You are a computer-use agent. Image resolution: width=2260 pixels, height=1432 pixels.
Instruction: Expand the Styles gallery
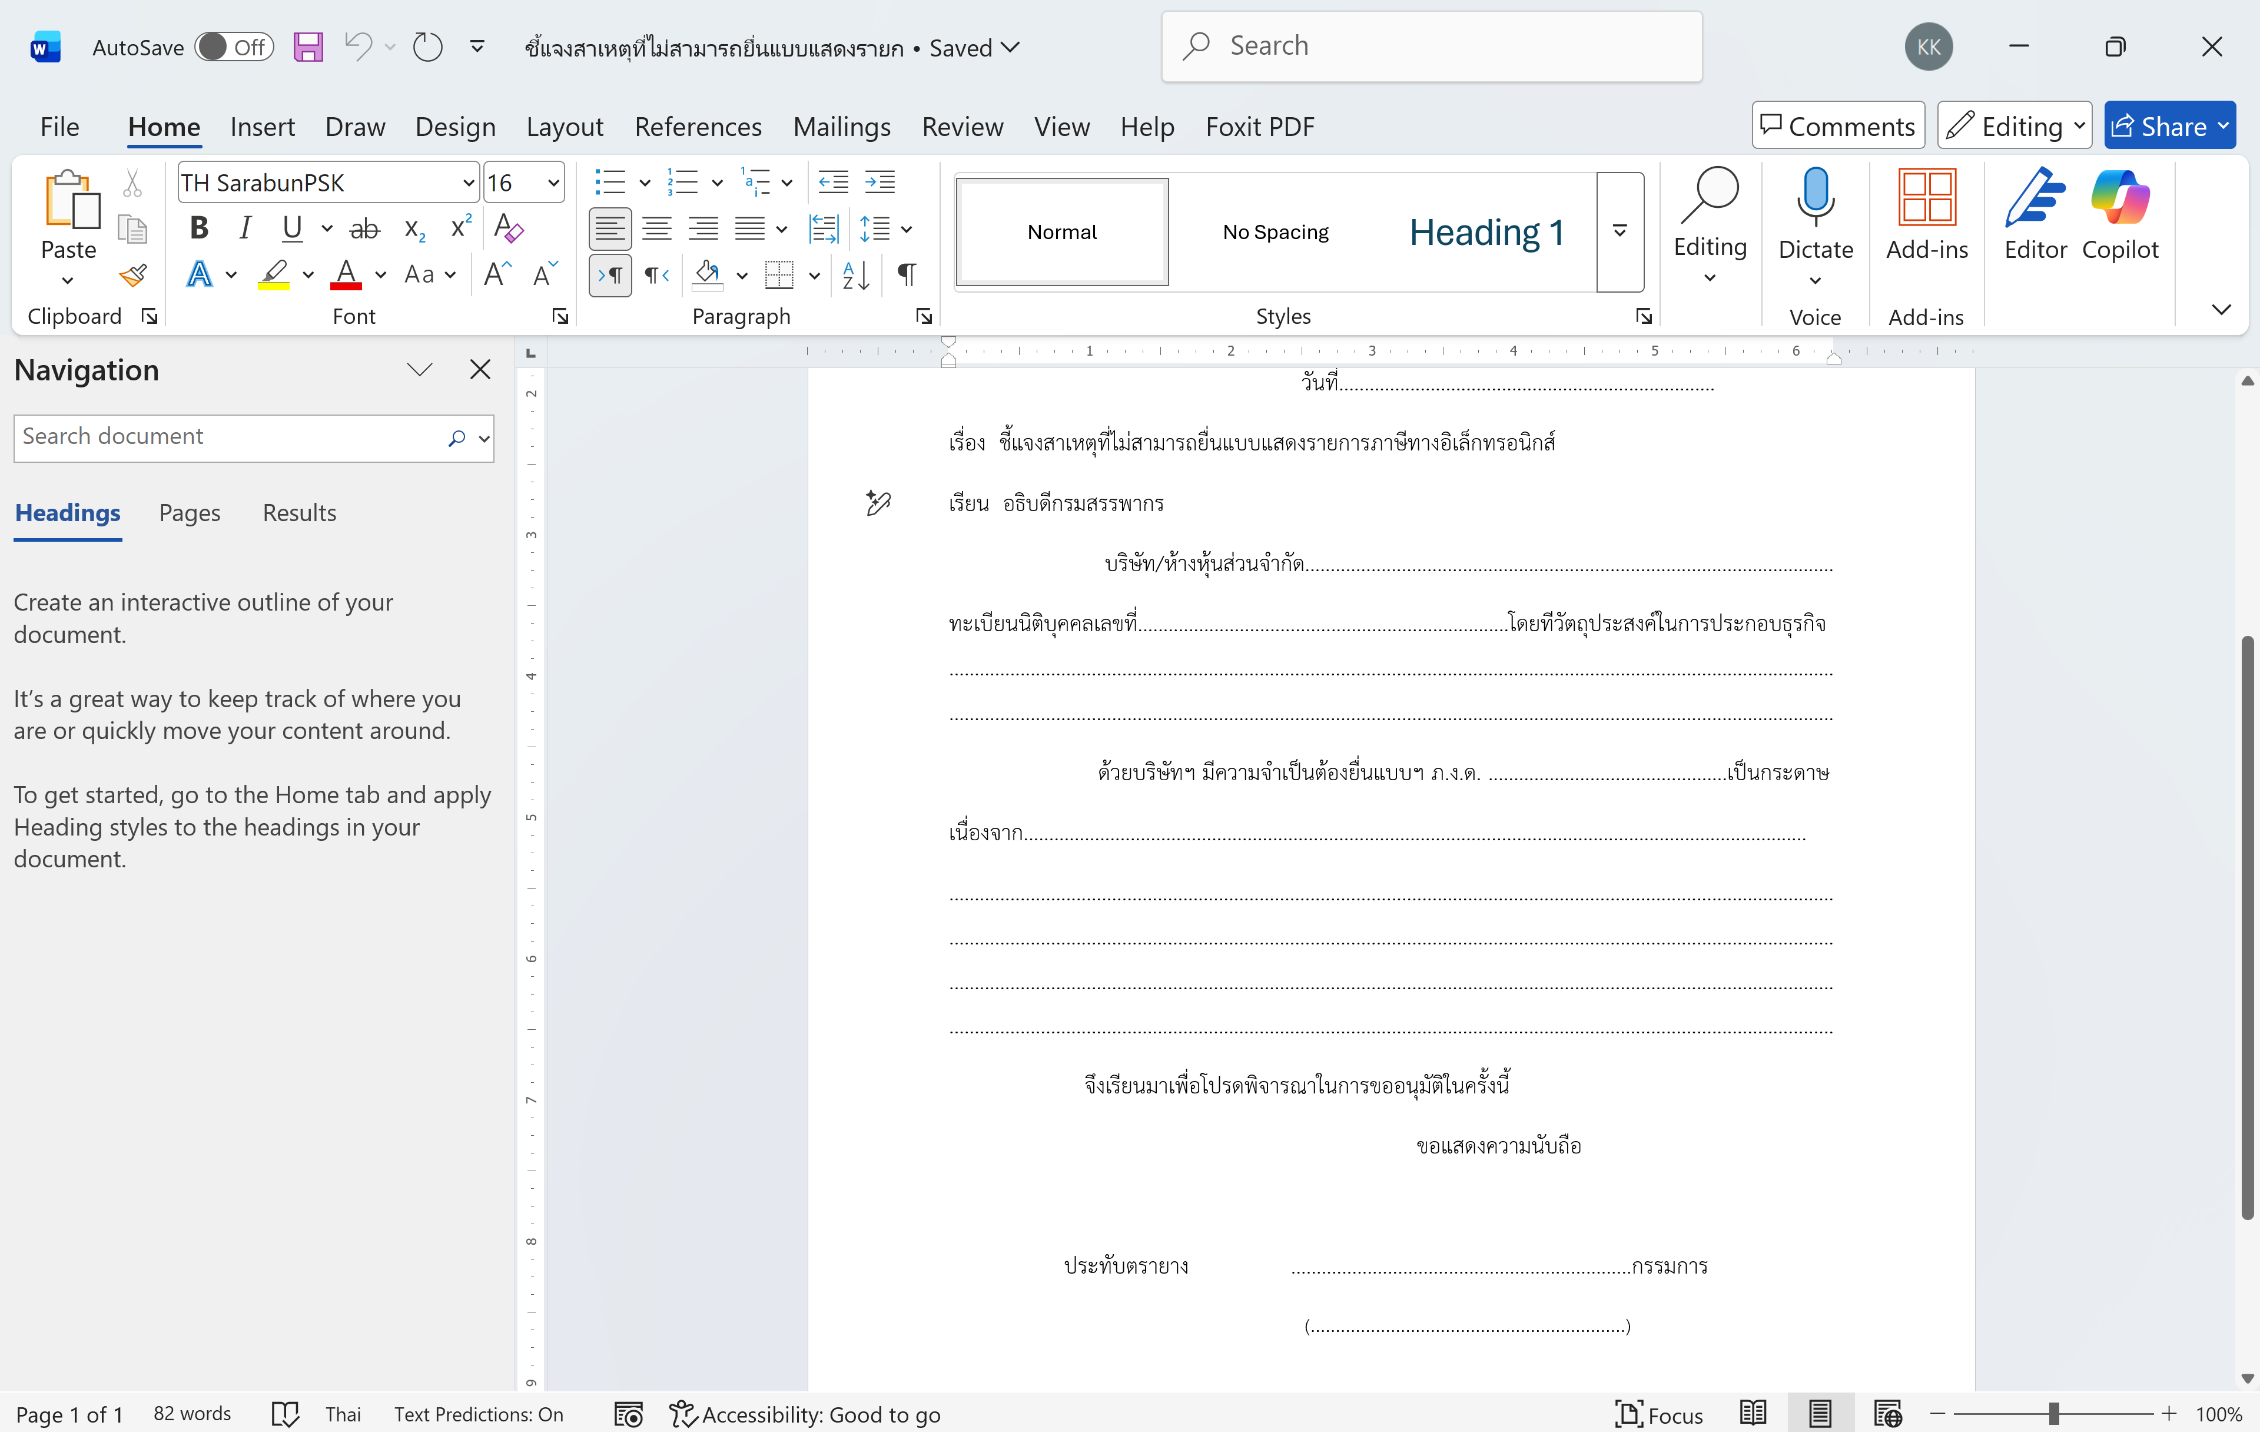[x=1619, y=231]
